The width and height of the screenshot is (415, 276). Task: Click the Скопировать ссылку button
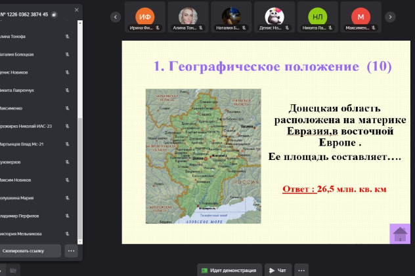pyautogui.click(x=30, y=251)
